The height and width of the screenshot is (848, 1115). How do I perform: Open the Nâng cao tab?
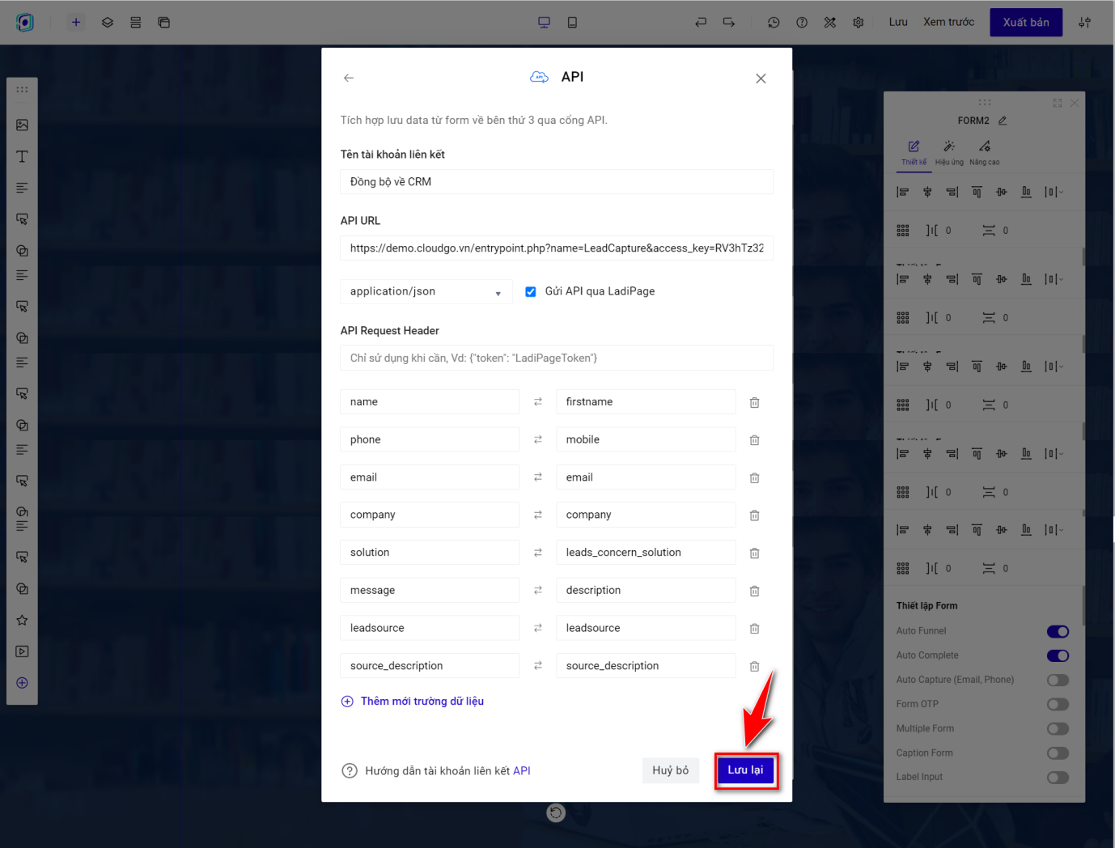tap(984, 151)
